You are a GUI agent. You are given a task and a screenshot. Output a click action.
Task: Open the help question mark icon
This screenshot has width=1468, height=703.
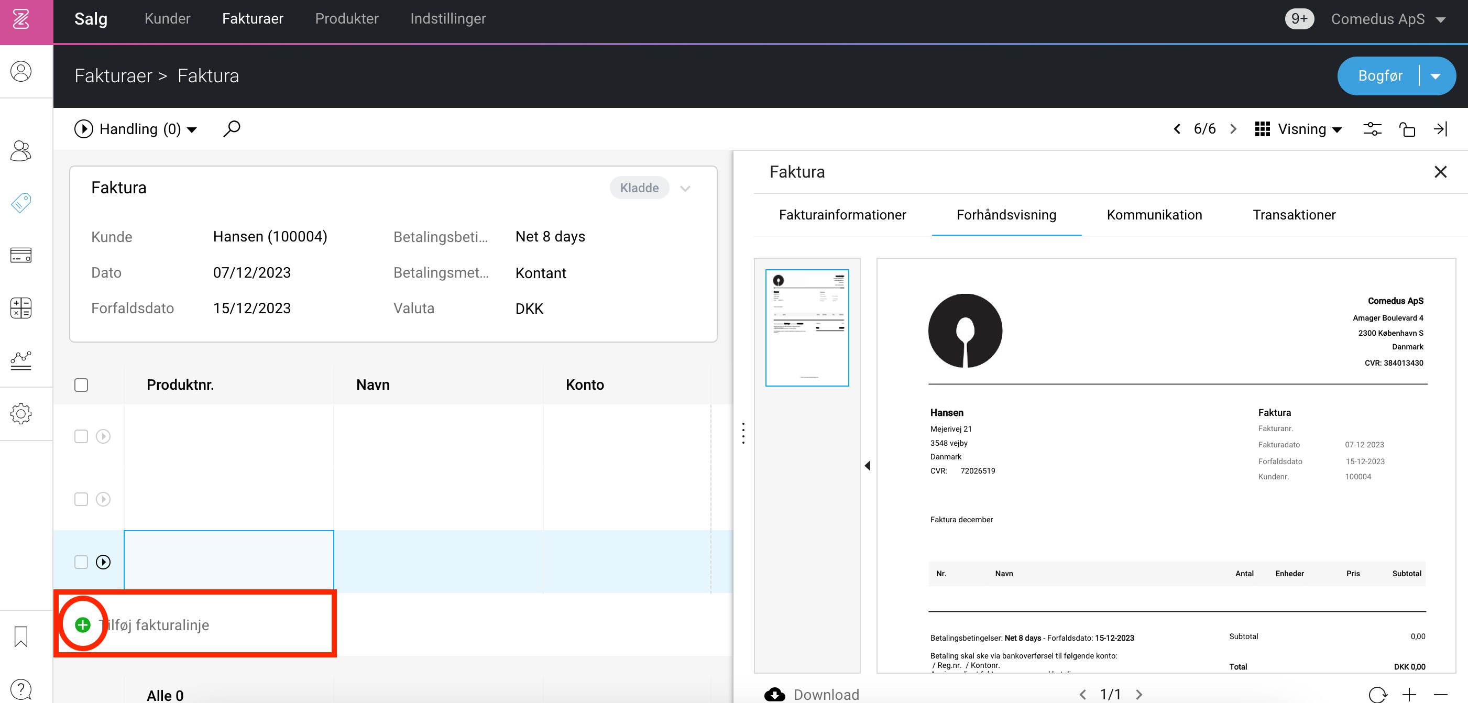(21, 689)
